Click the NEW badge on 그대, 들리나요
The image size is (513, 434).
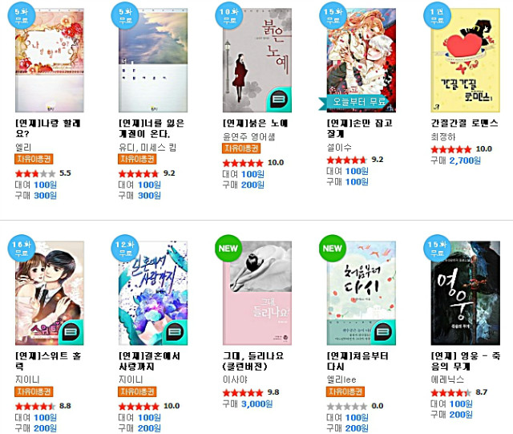click(228, 248)
